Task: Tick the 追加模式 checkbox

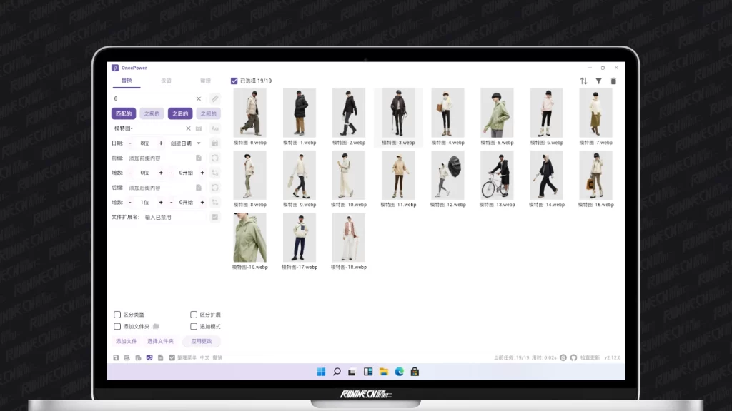Action: click(194, 326)
